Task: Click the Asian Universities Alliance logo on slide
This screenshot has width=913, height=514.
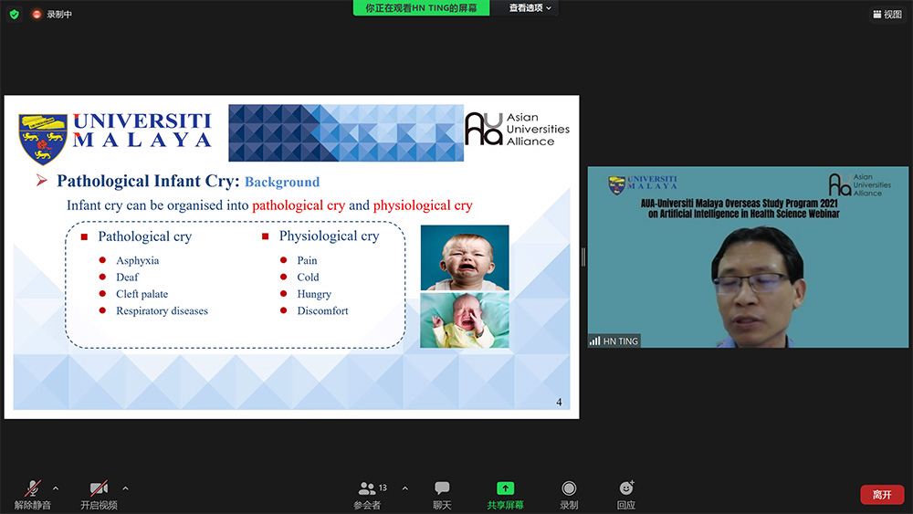Action: [517, 130]
